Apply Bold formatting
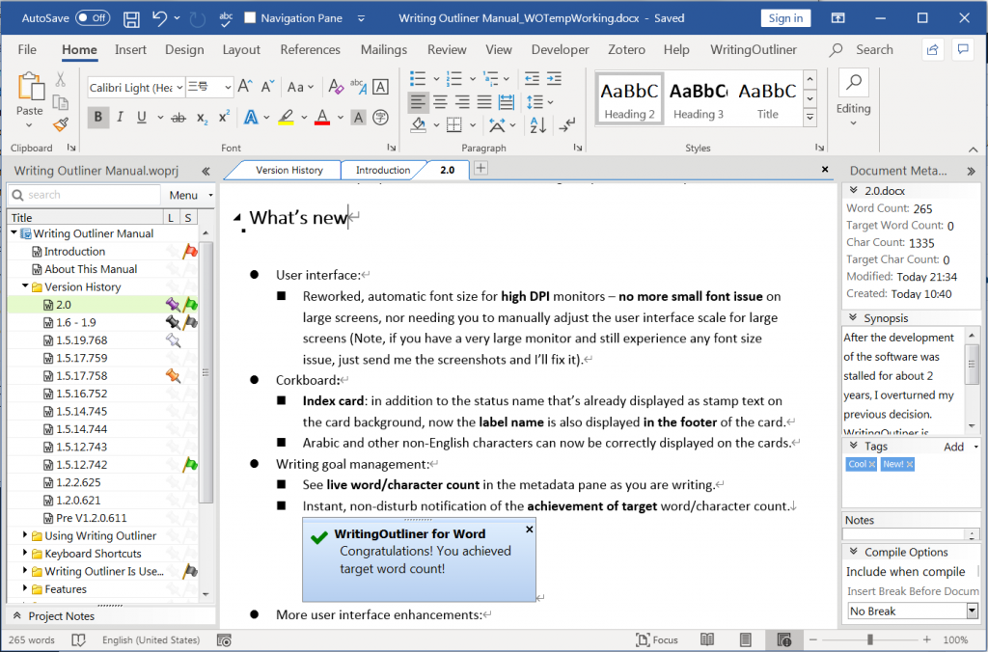The image size is (988, 652). (97, 117)
